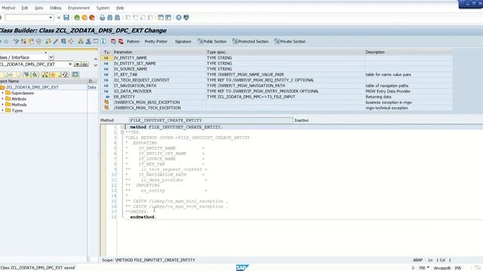
Task: Click the Find Next binoculars icon
Action: click(118, 17)
